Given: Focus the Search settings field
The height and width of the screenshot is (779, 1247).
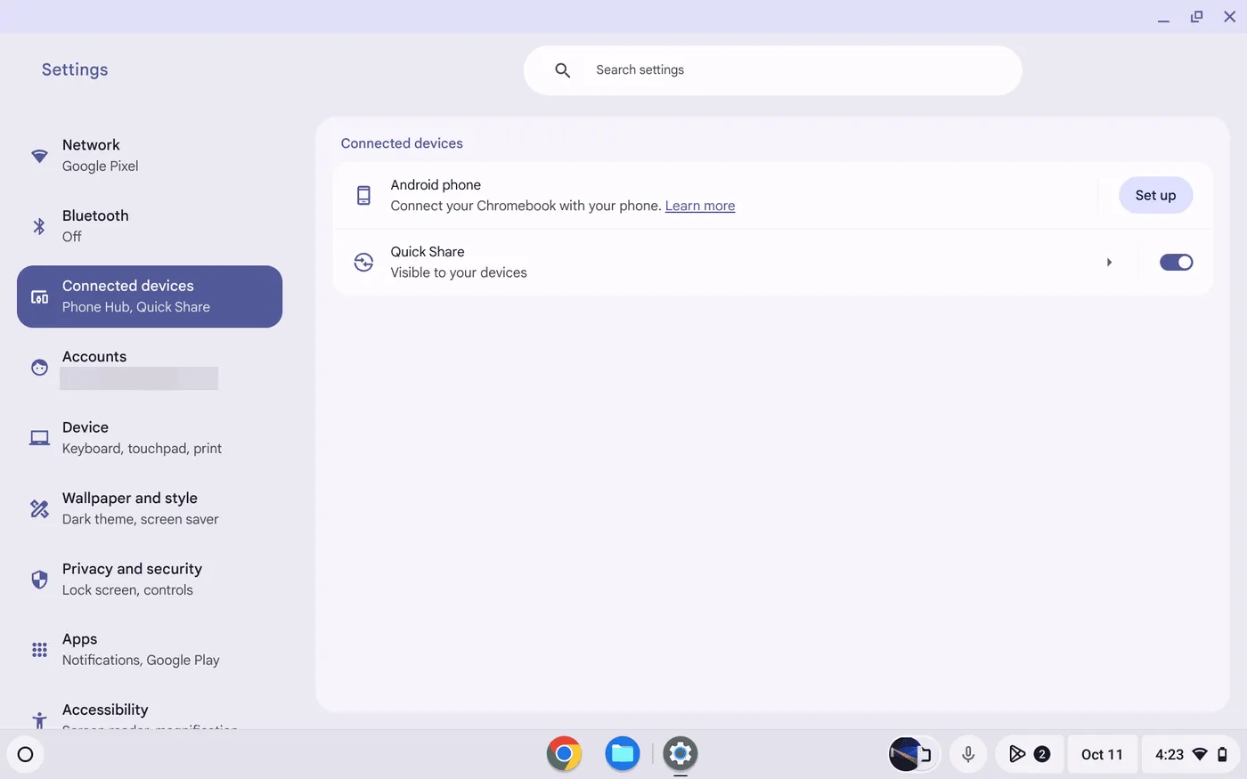Looking at the screenshot, I should pos(772,70).
